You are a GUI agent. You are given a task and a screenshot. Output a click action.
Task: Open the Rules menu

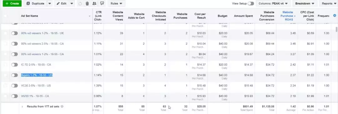(116, 3)
